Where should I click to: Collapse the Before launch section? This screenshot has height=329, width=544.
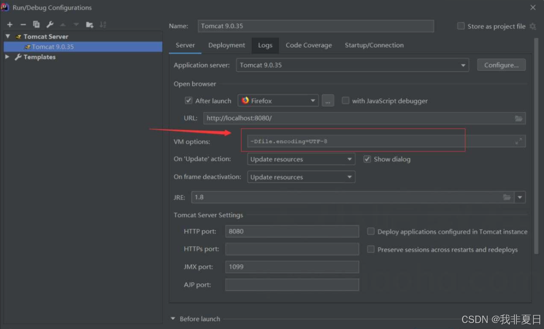(x=173, y=318)
